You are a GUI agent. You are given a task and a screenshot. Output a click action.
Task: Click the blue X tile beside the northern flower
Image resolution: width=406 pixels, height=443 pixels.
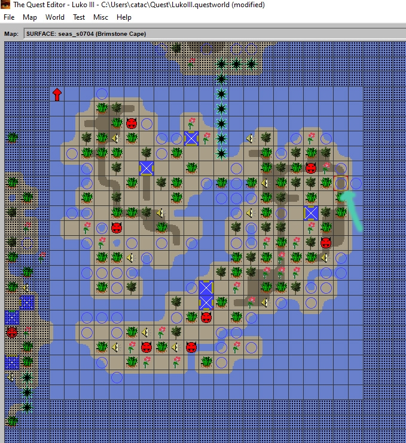(191, 139)
